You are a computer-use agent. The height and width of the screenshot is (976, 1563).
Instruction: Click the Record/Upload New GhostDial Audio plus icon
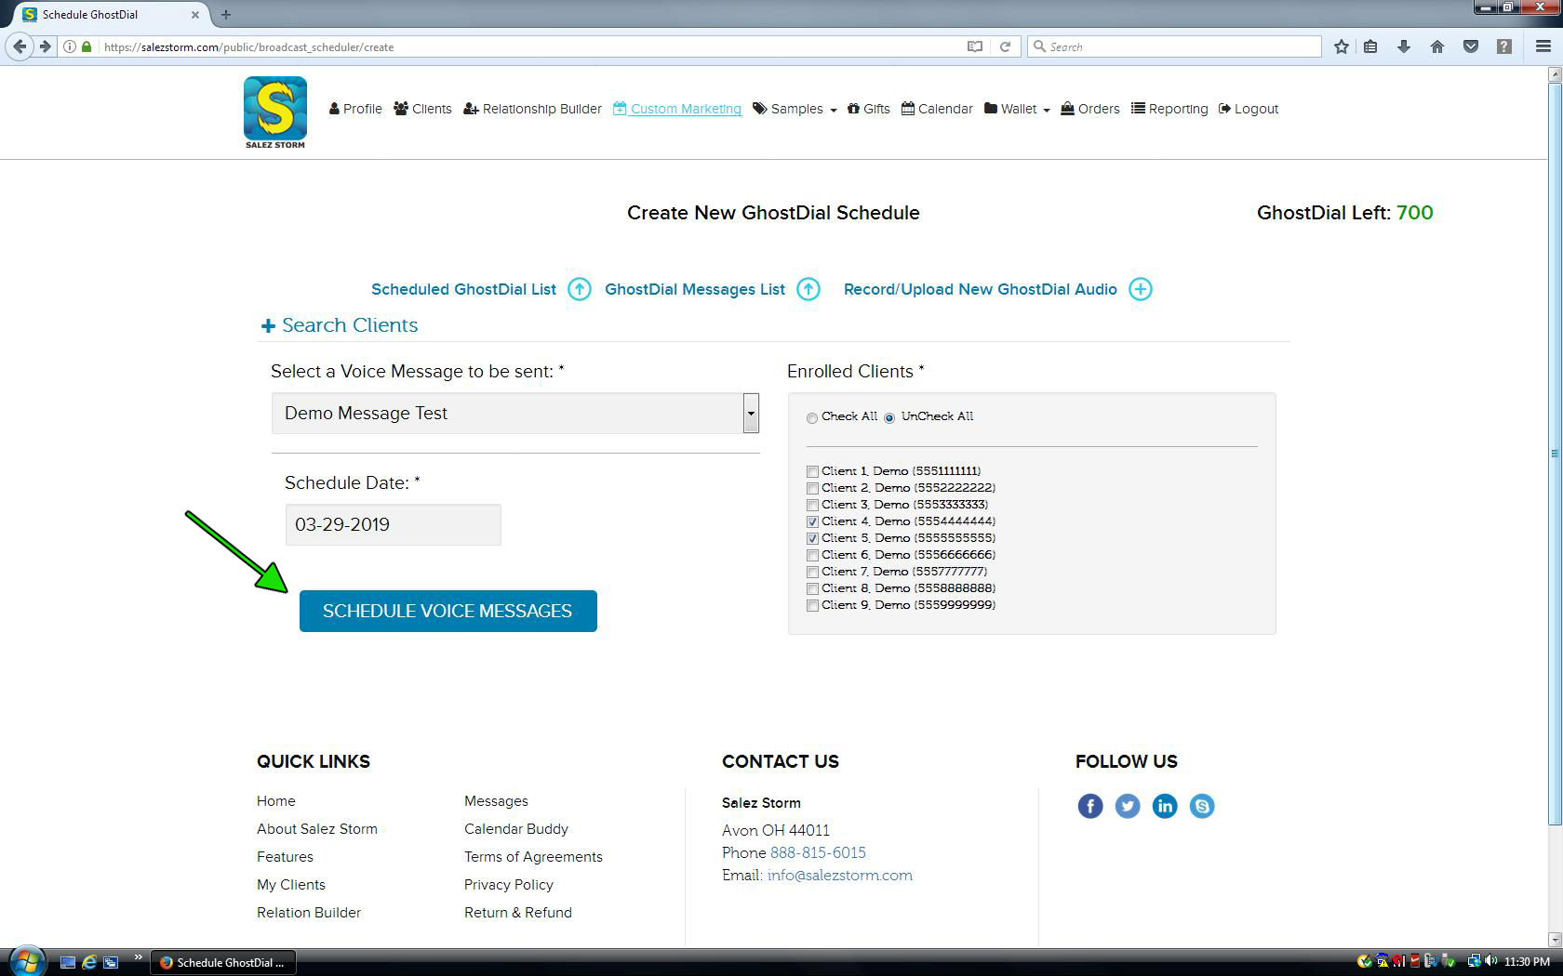[x=1140, y=289]
